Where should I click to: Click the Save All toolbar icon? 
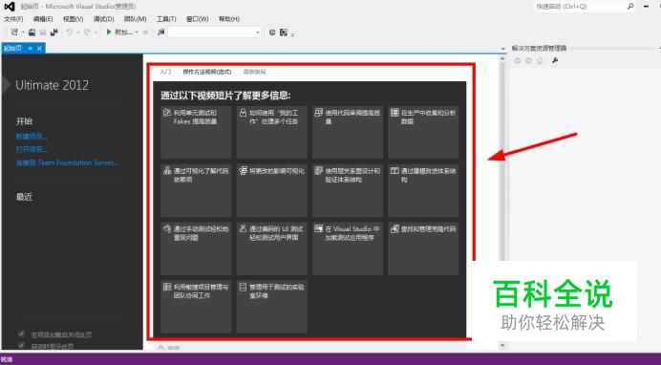tap(53, 32)
